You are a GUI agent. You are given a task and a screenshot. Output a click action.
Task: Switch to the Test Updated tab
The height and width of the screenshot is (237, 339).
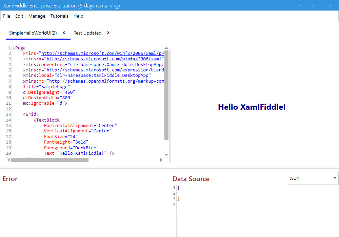pos(87,33)
